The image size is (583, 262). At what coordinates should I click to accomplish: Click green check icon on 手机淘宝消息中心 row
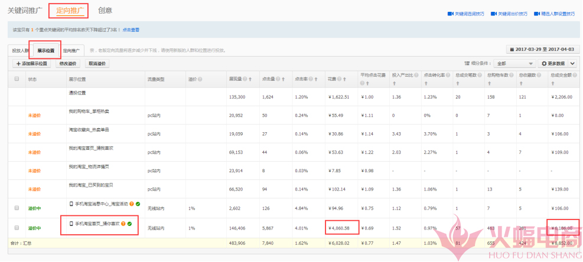(138, 204)
